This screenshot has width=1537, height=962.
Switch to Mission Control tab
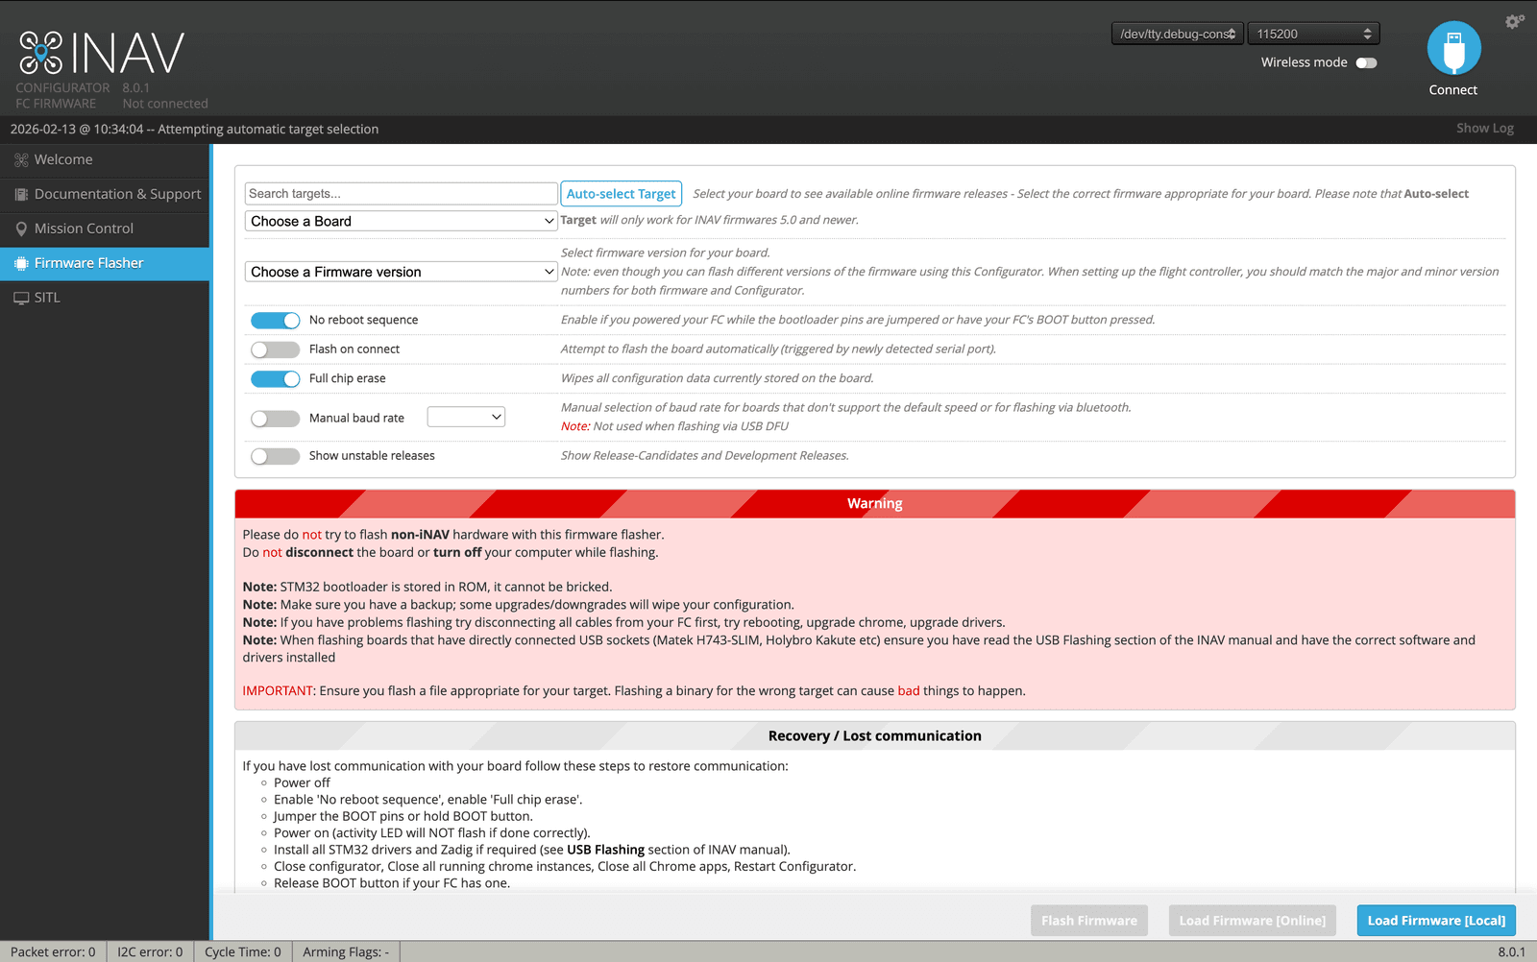click(x=105, y=229)
